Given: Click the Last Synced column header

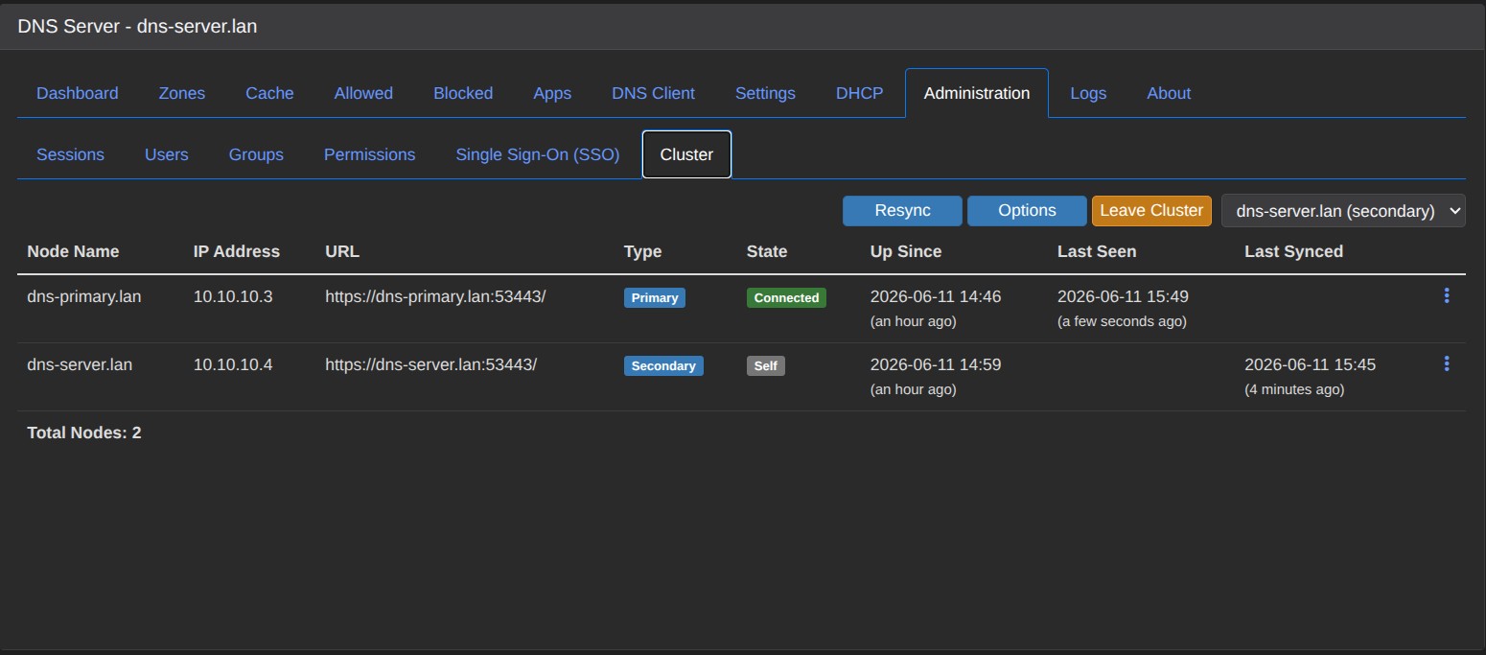Looking at the screenshot, I should [x=1293, y=251].
